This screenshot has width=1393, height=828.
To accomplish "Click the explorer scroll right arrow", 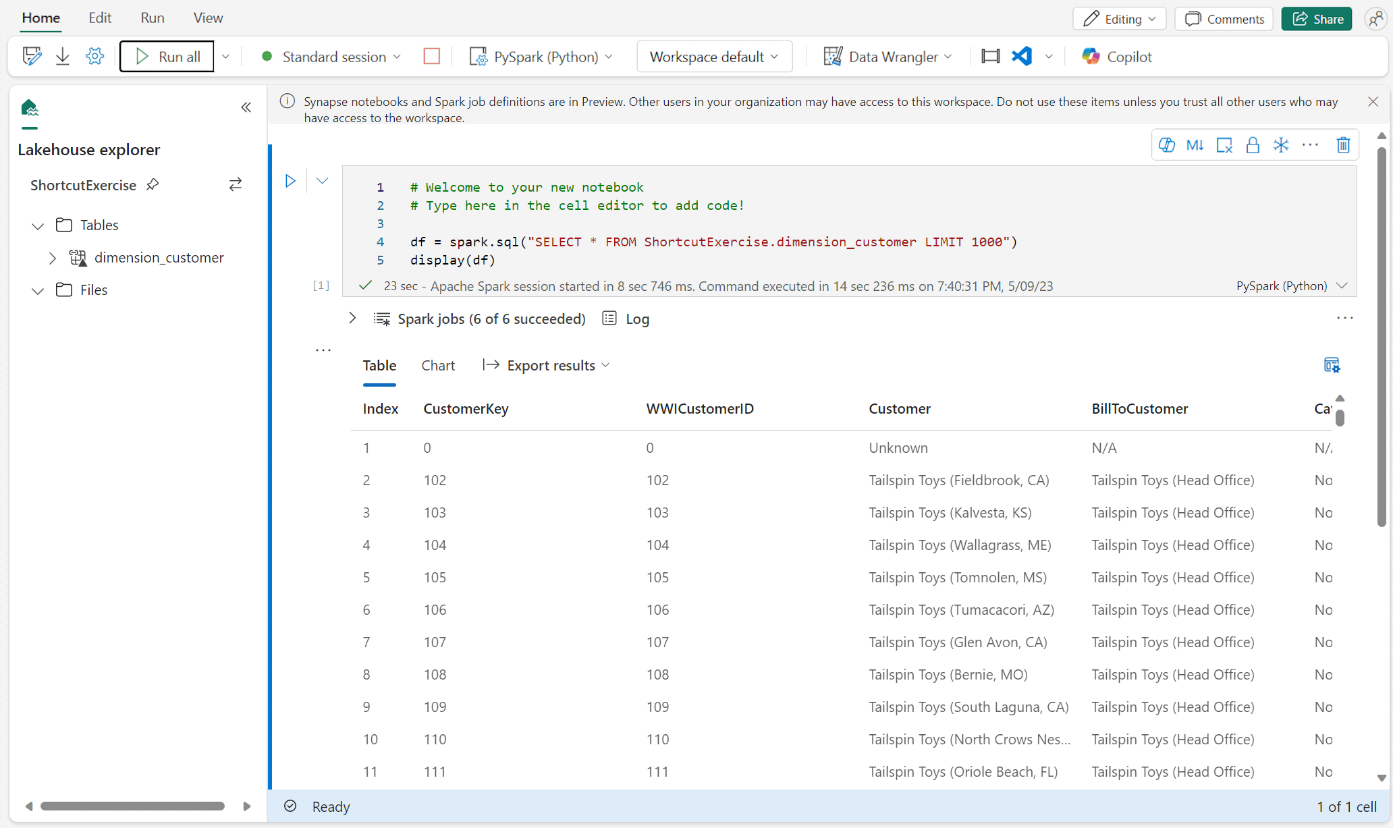I will 246,806.
